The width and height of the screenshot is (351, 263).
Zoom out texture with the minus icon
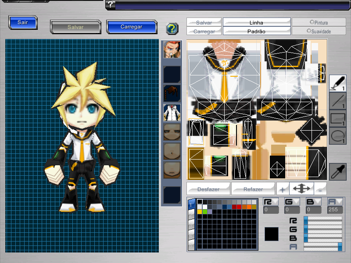coord(320,189)
